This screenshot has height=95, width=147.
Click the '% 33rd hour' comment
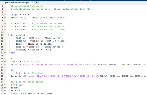[x=34, y=61]
